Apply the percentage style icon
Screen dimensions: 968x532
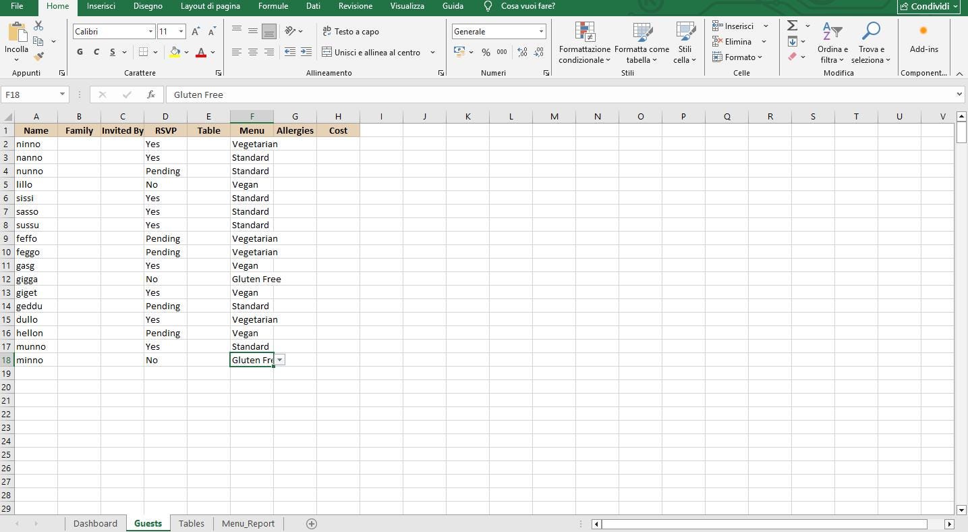click(x=485, y=51)
